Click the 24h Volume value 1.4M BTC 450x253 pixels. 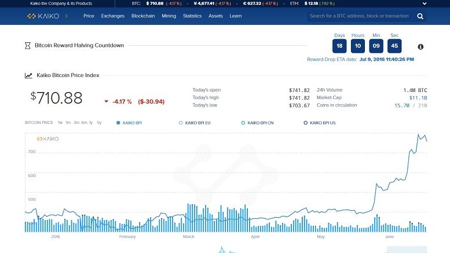coord(415,90)
